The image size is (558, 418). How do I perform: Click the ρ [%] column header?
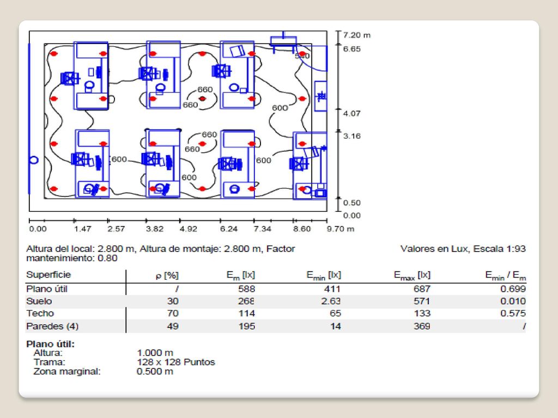coord(167,275)
